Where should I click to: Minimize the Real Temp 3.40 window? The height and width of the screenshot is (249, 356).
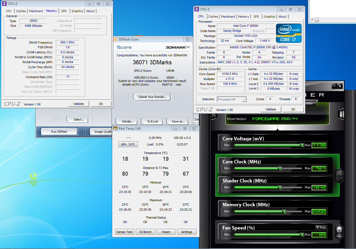176,128
